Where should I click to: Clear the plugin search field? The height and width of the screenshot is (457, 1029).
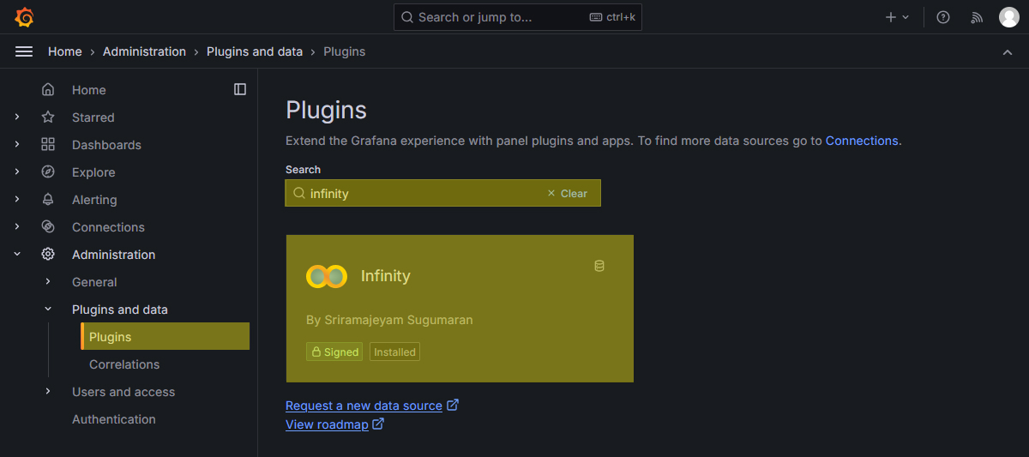point(568,194)
